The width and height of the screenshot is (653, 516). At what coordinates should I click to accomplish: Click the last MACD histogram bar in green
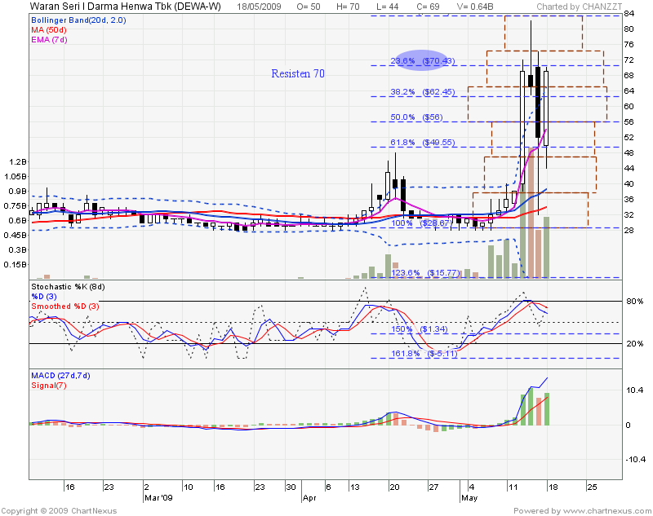coord(546,409)
